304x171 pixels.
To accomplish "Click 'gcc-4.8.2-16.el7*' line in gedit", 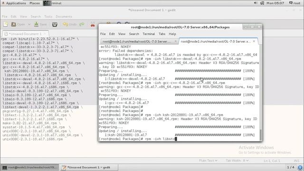I will click(22, 55).
